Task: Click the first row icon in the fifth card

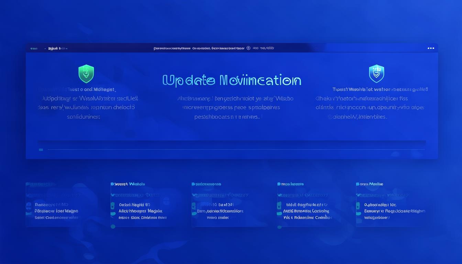Action: pyautogui.click(x=357, y=205)
